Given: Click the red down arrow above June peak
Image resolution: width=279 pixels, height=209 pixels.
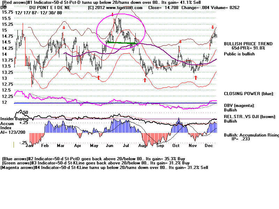Looking at the screenshot, I should (113, 15).
